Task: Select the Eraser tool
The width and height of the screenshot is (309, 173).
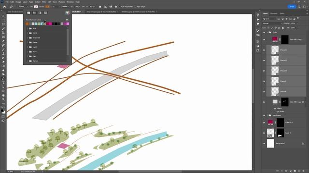Action: point(3,62)
